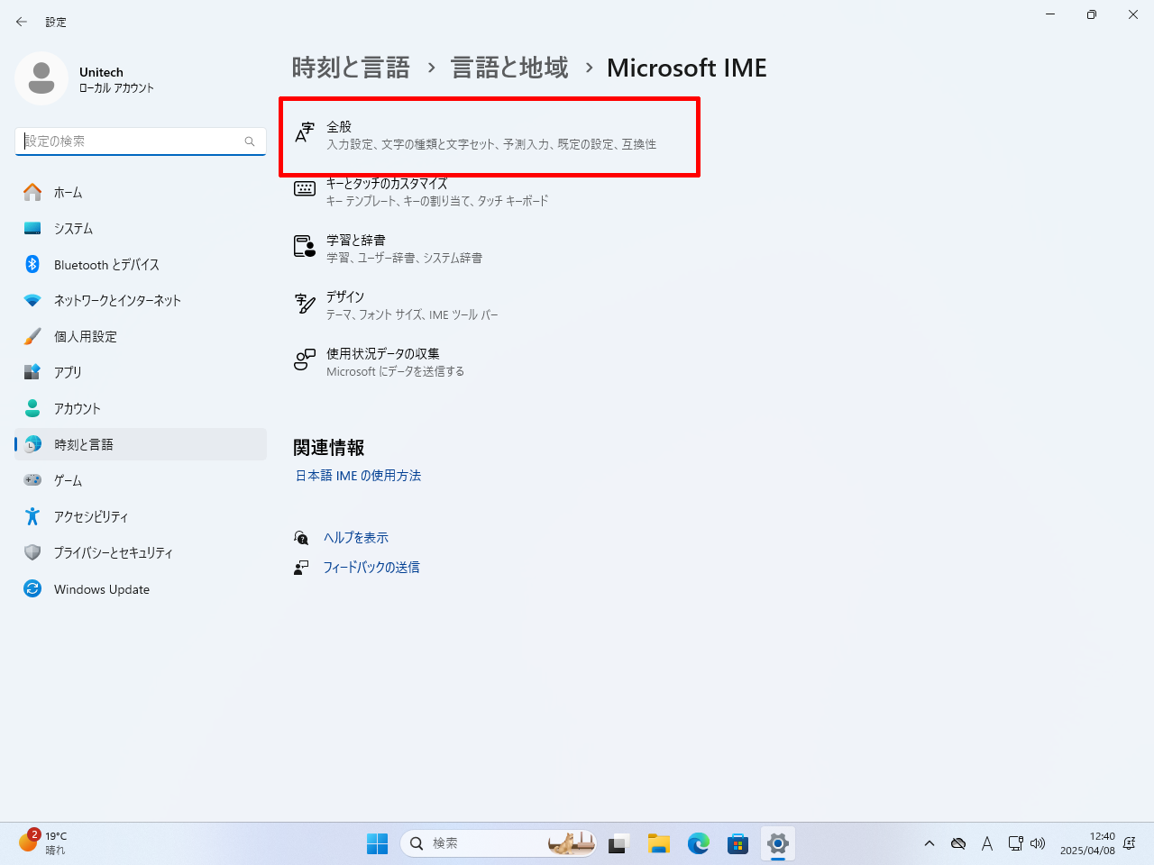Click the 使用状況データの収集 icon
The image size is (1154, 865).
click(305, 360)
